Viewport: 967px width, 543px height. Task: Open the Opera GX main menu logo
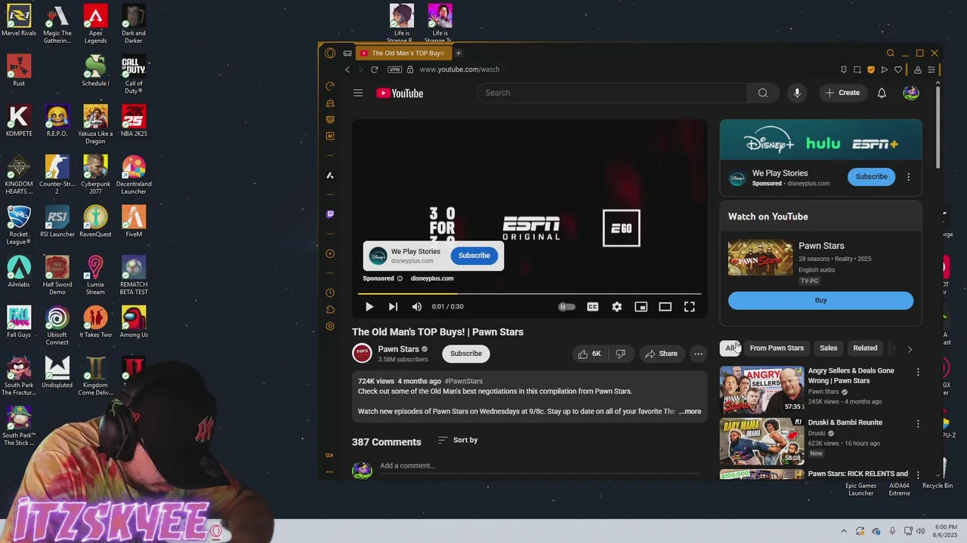tap(330, 53)
